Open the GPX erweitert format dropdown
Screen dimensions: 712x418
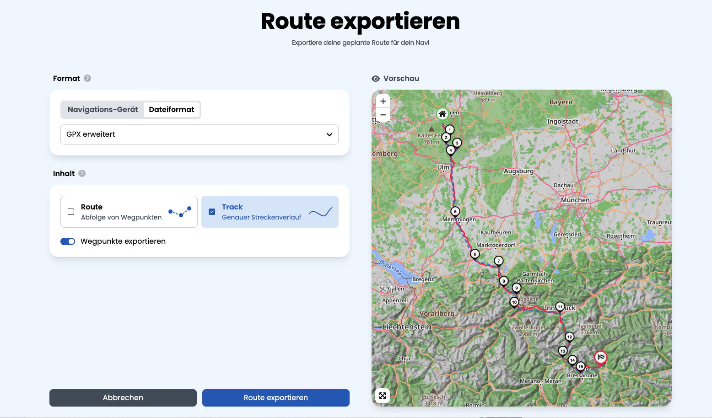pos(200,134)
